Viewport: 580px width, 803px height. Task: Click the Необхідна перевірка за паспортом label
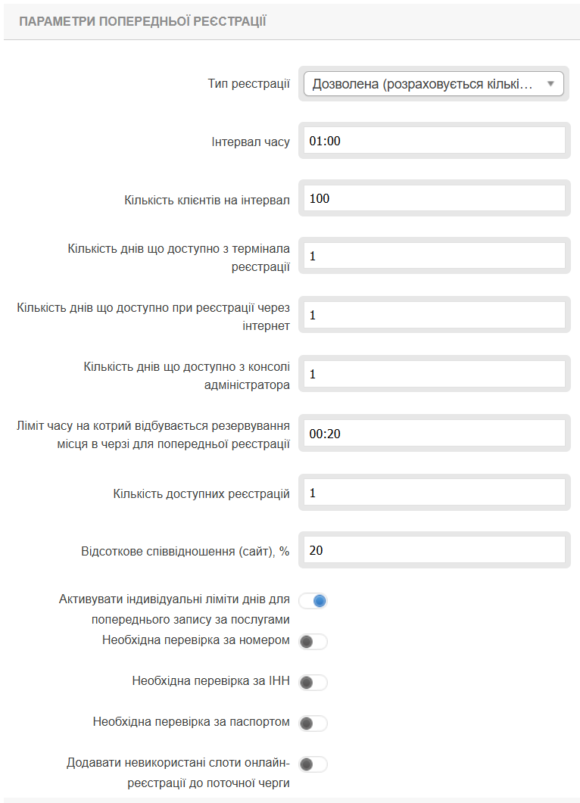[191, 722]
